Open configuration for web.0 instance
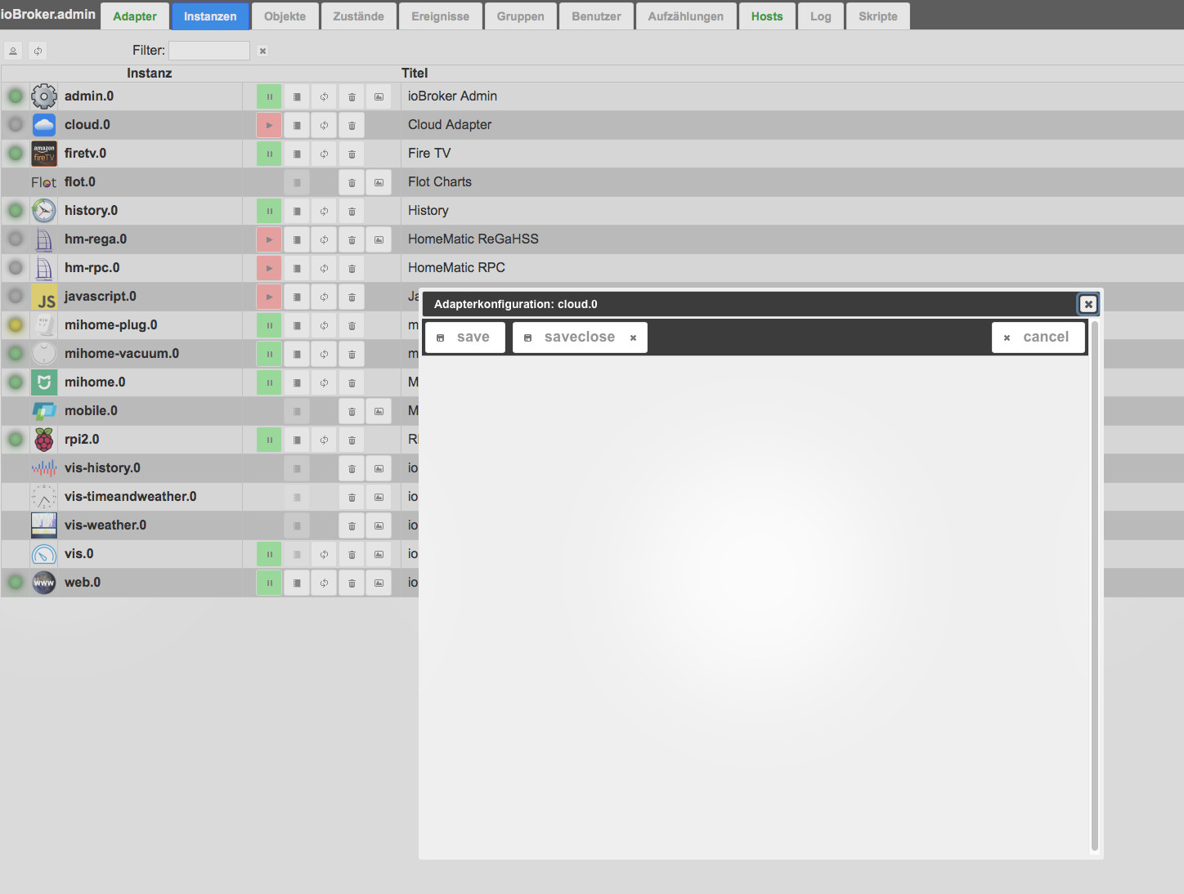Screen dimensions: 1184x894 coord(297,583)
